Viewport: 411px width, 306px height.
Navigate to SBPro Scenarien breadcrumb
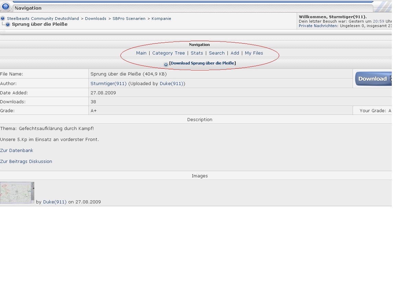pos(129,19)
